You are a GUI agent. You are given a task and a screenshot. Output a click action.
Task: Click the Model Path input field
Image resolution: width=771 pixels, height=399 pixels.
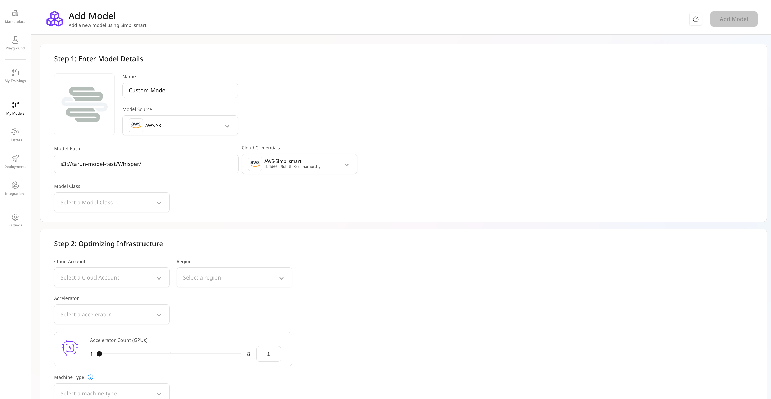(146, 164)
